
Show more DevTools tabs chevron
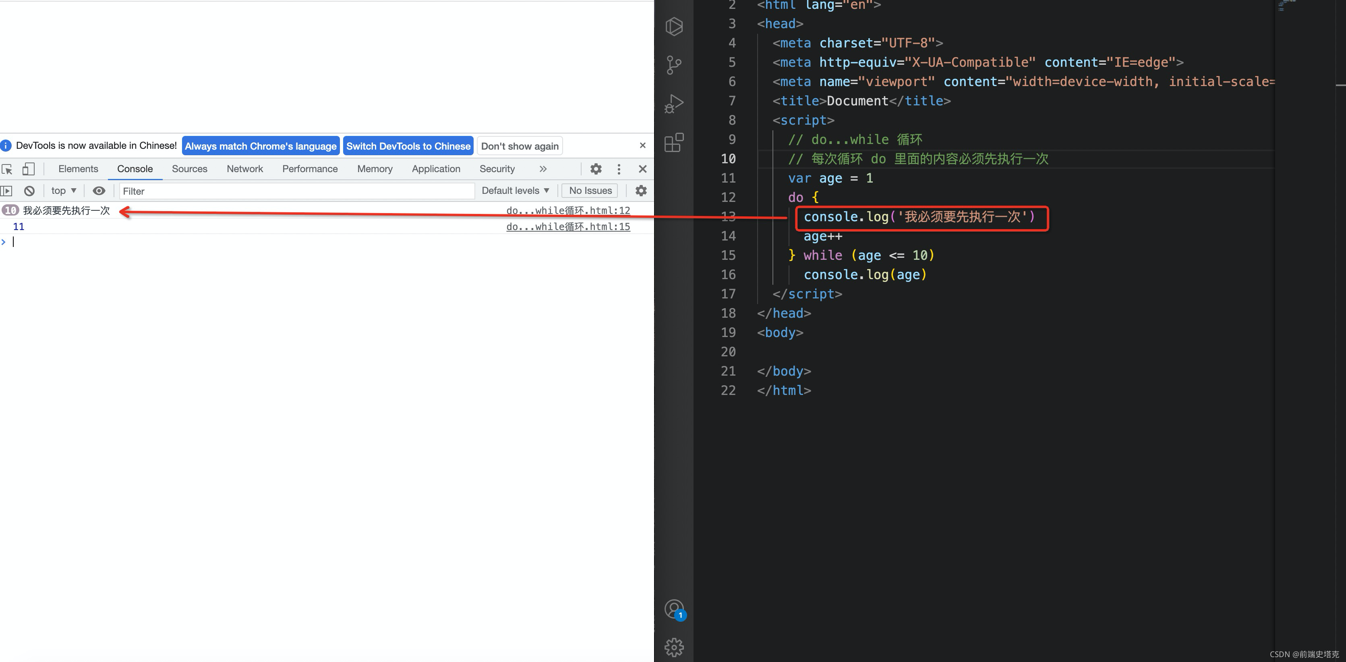point(543,169)
